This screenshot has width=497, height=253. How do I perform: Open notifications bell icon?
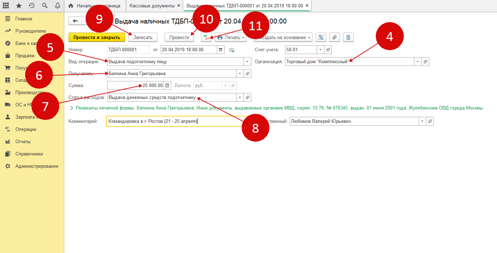tap(57, 6)
